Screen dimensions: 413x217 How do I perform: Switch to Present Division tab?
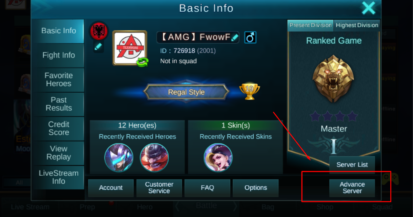pyautogui.click(x=310, y=25)
